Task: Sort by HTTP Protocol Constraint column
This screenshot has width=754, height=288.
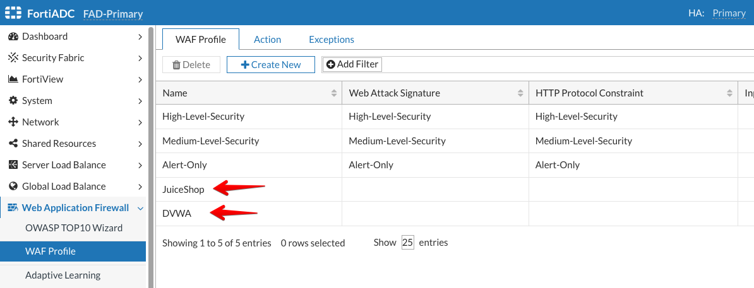Action: click(x=729, y=93)
